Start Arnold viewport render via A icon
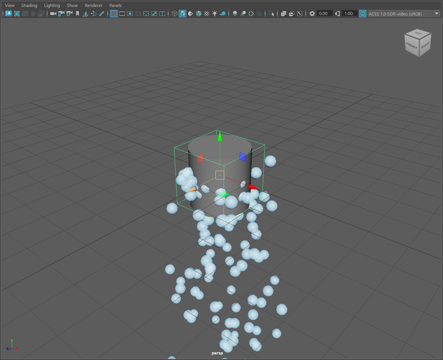 tap(9, 13)
